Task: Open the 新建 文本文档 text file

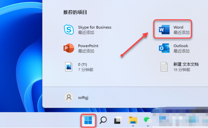Action: click(179, 67)
